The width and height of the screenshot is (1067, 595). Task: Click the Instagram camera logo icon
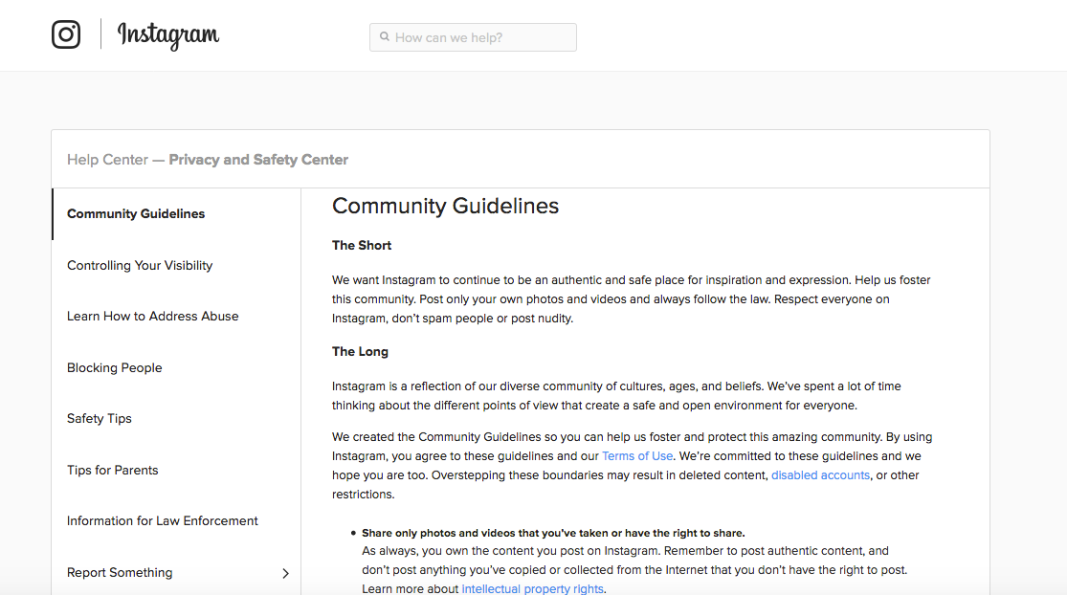66,34
